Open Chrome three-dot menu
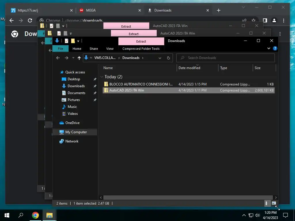The image size is (295, 221). pyautogui.click(x=283, y=20)
